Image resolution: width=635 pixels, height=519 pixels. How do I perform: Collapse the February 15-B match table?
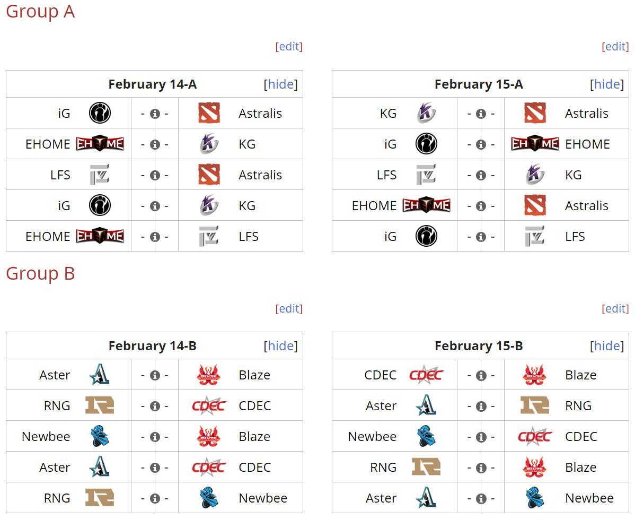(x=607, y=345)
